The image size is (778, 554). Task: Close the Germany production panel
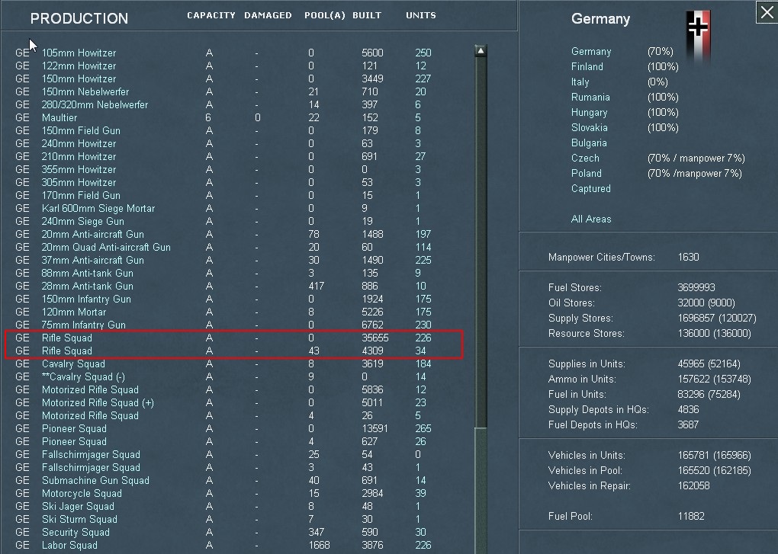pyautogui.click(x=766, y=12)
